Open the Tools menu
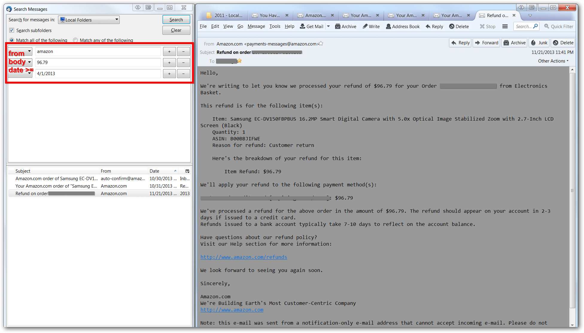This screenshot has height=333, width=584. point(274,26)
